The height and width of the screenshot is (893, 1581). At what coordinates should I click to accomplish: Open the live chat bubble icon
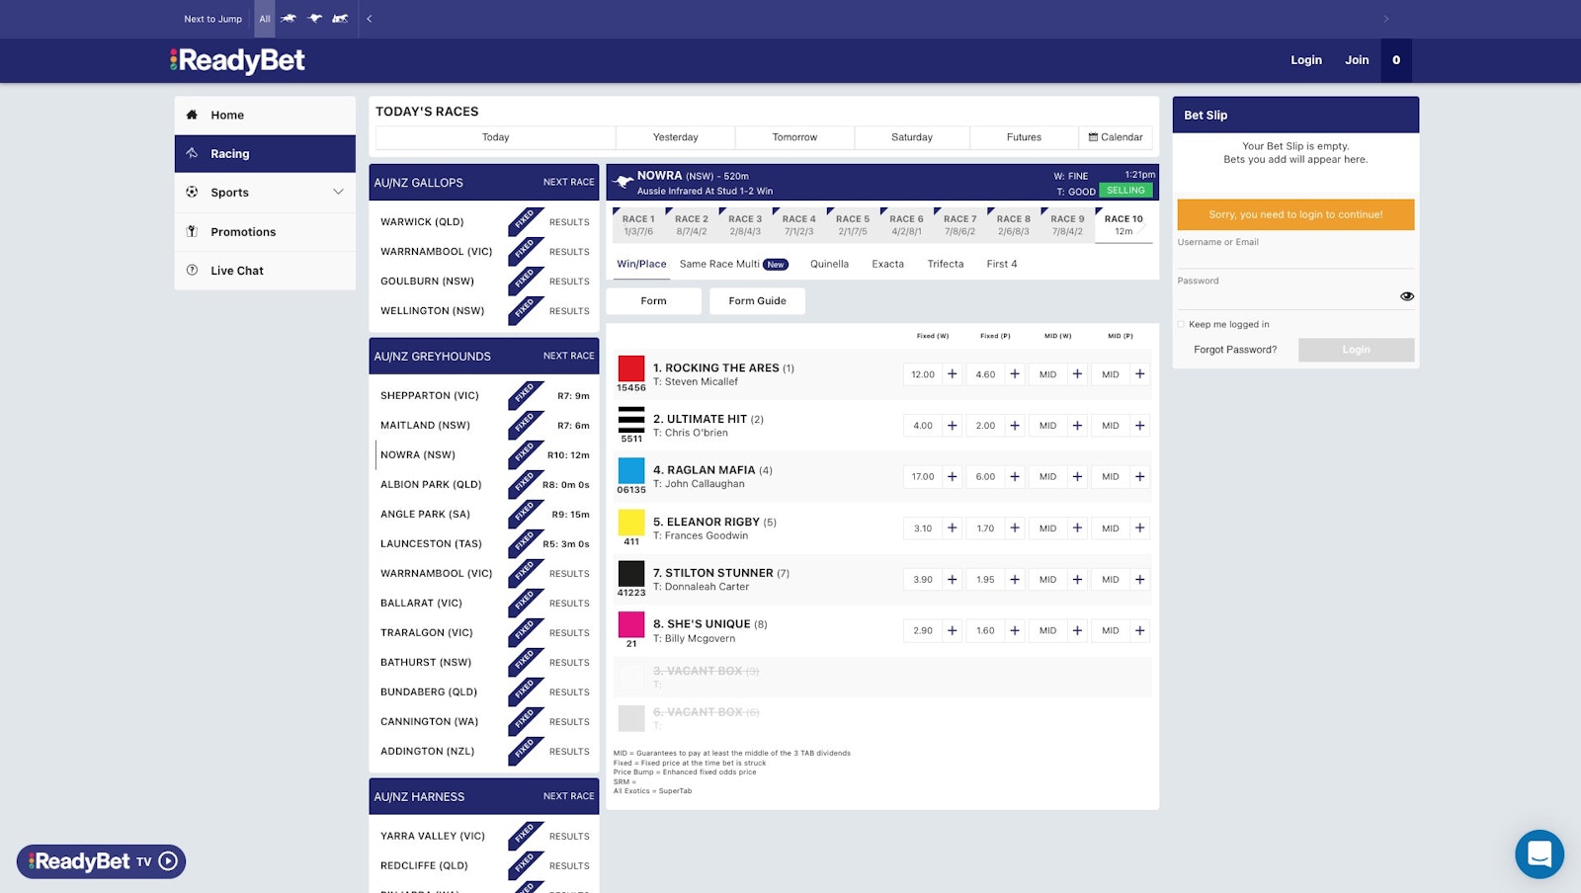click(x=1539, y=853)
